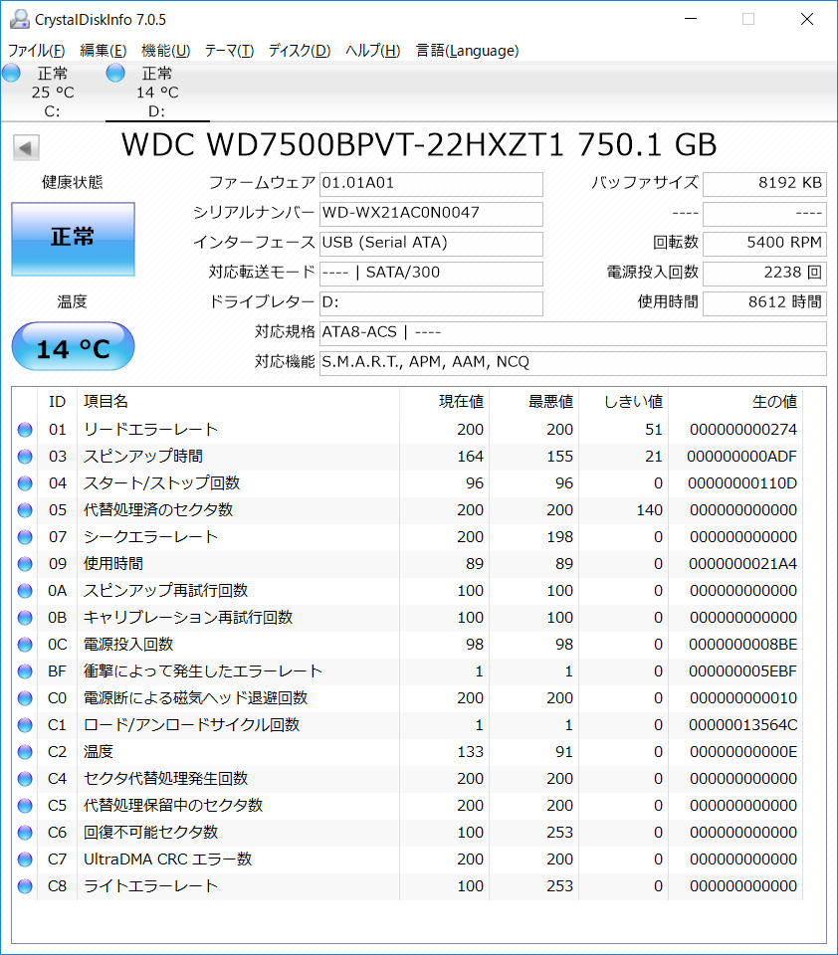838x955 pixels.
Task: Open the テーマ(T) menu
Action: [229, 51]
